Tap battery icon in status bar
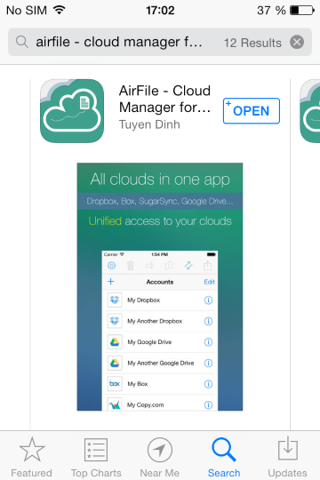This screenshot has width=320, height=480. (x=302, y=11)
